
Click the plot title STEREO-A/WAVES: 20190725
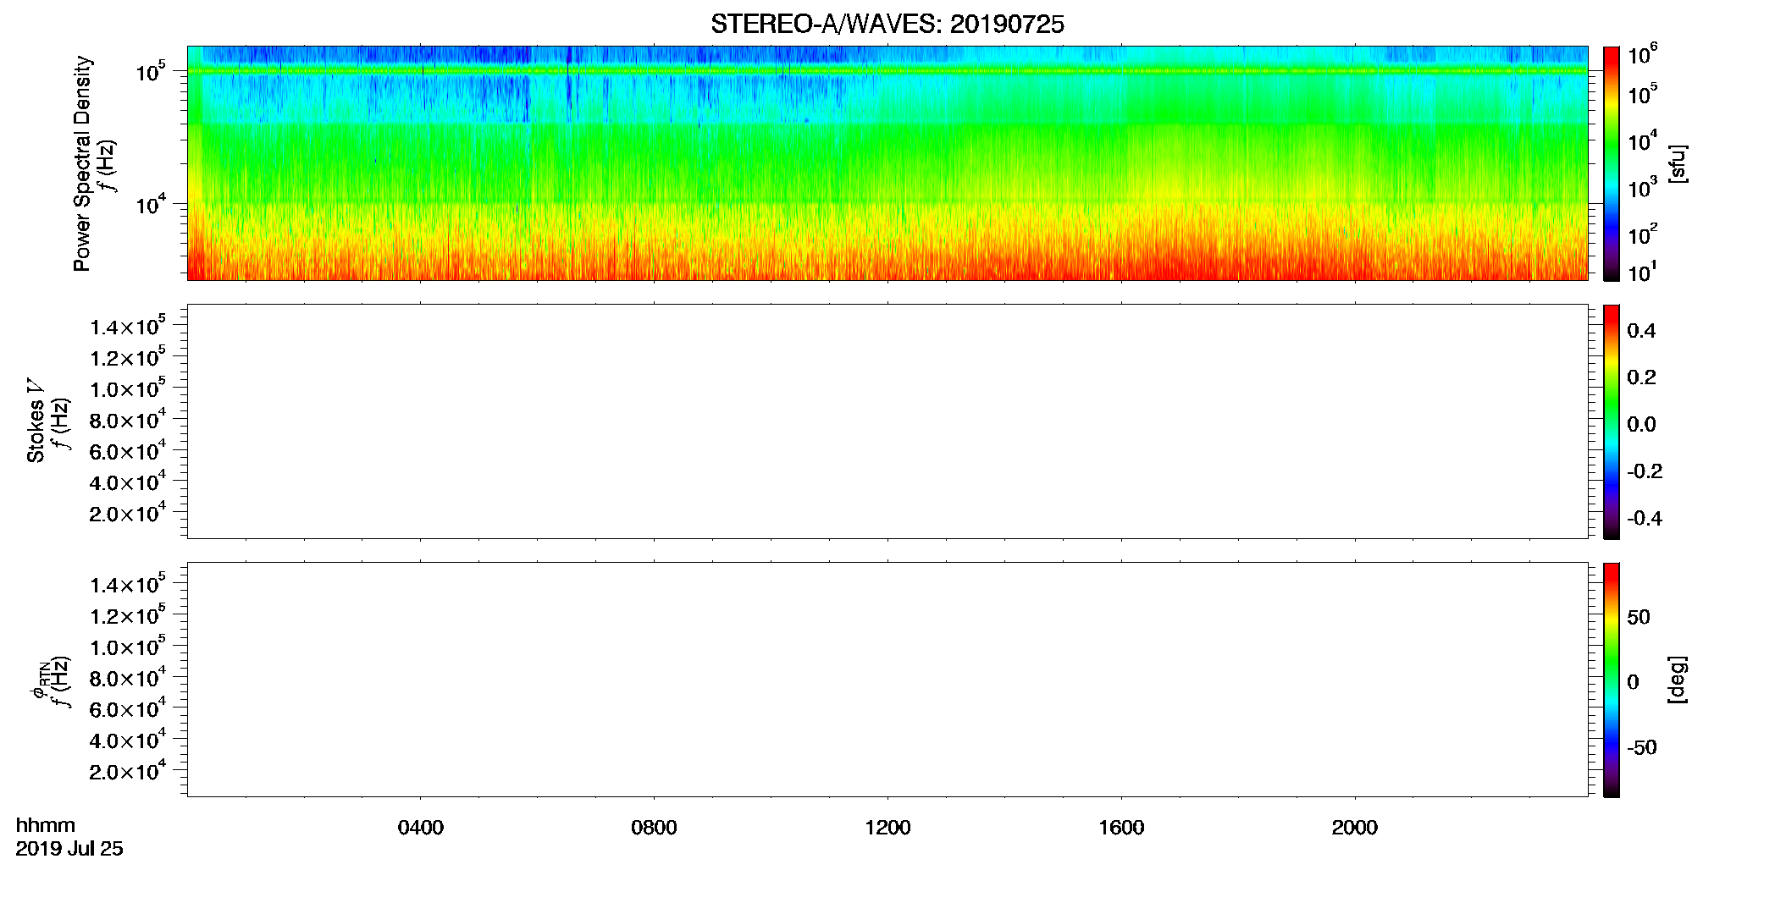(887, 25)
